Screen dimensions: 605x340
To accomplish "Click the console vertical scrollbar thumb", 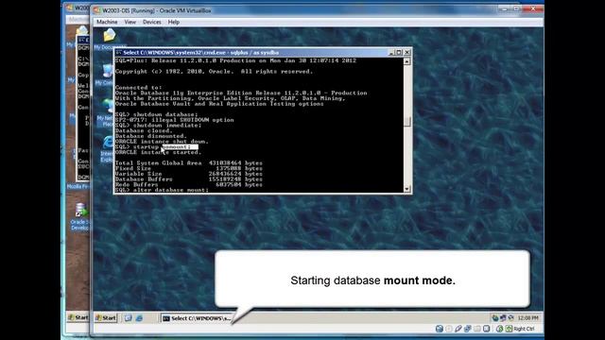I will point(406,122).
